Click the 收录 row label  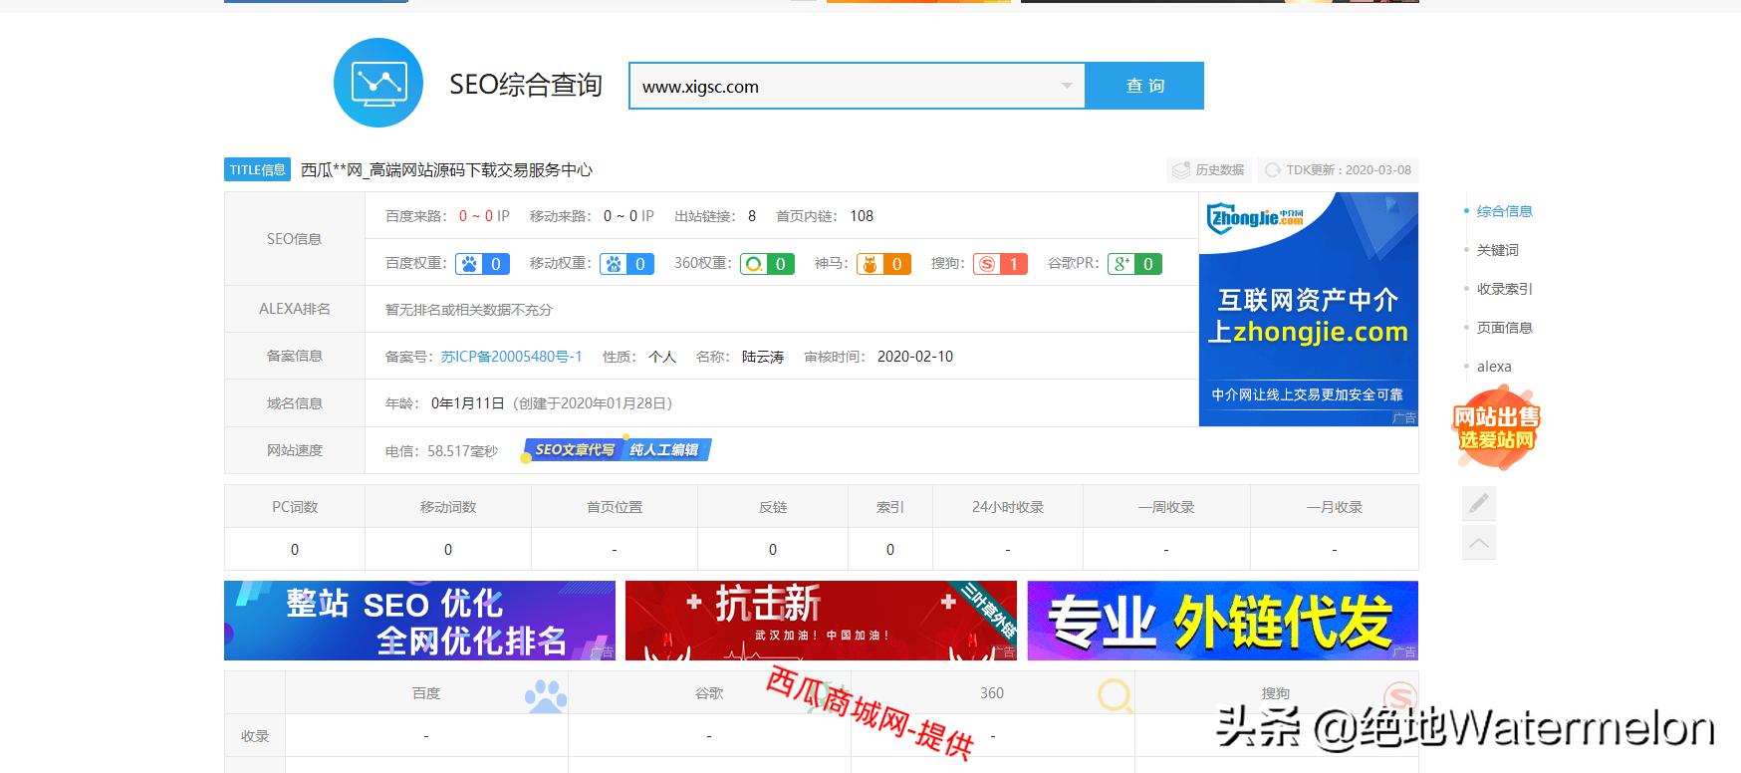click(255, 736)
